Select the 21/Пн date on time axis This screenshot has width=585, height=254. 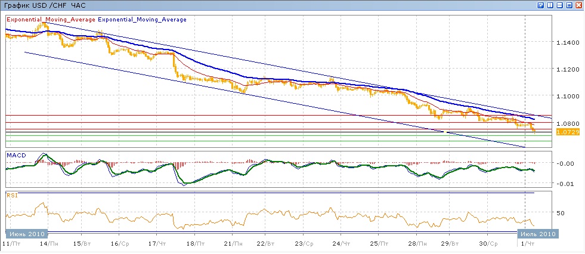point(234,243)
